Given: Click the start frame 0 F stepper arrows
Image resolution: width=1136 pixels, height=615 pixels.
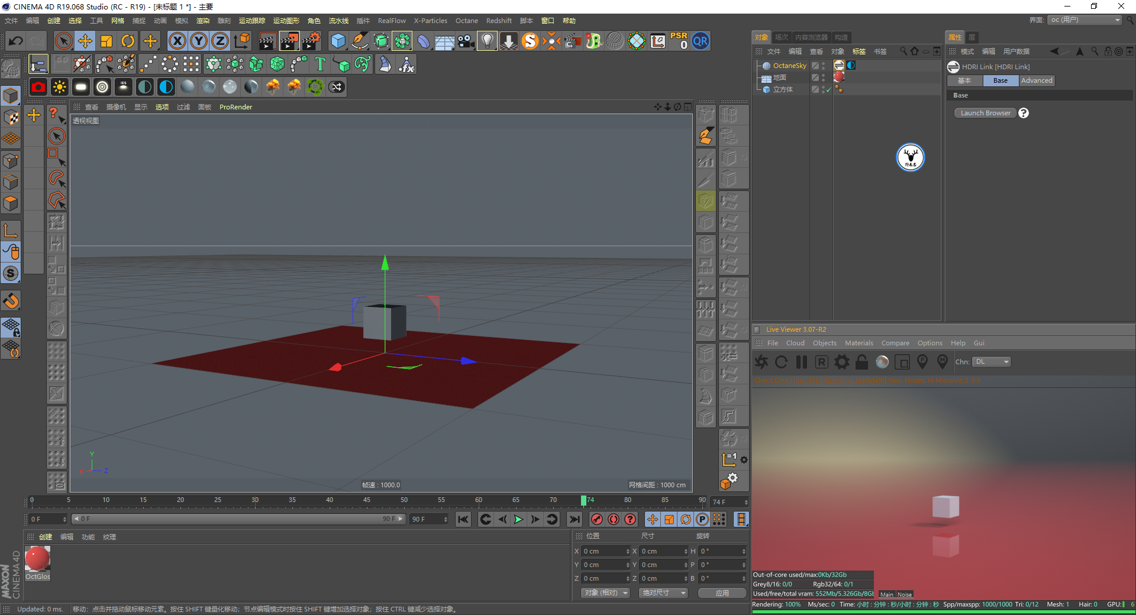Looking at the screenshot, I should 64,519.
